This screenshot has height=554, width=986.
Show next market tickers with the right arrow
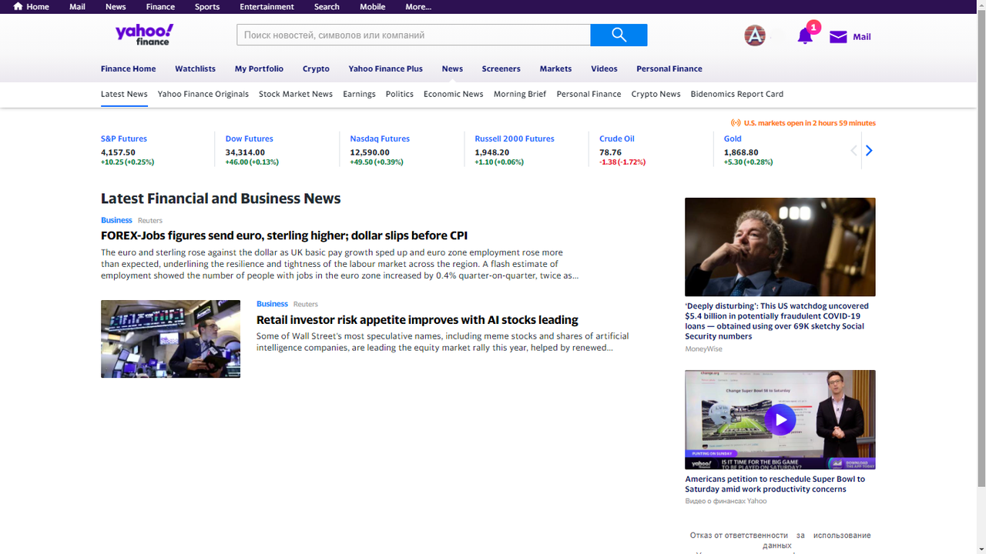tap(869, 151)
